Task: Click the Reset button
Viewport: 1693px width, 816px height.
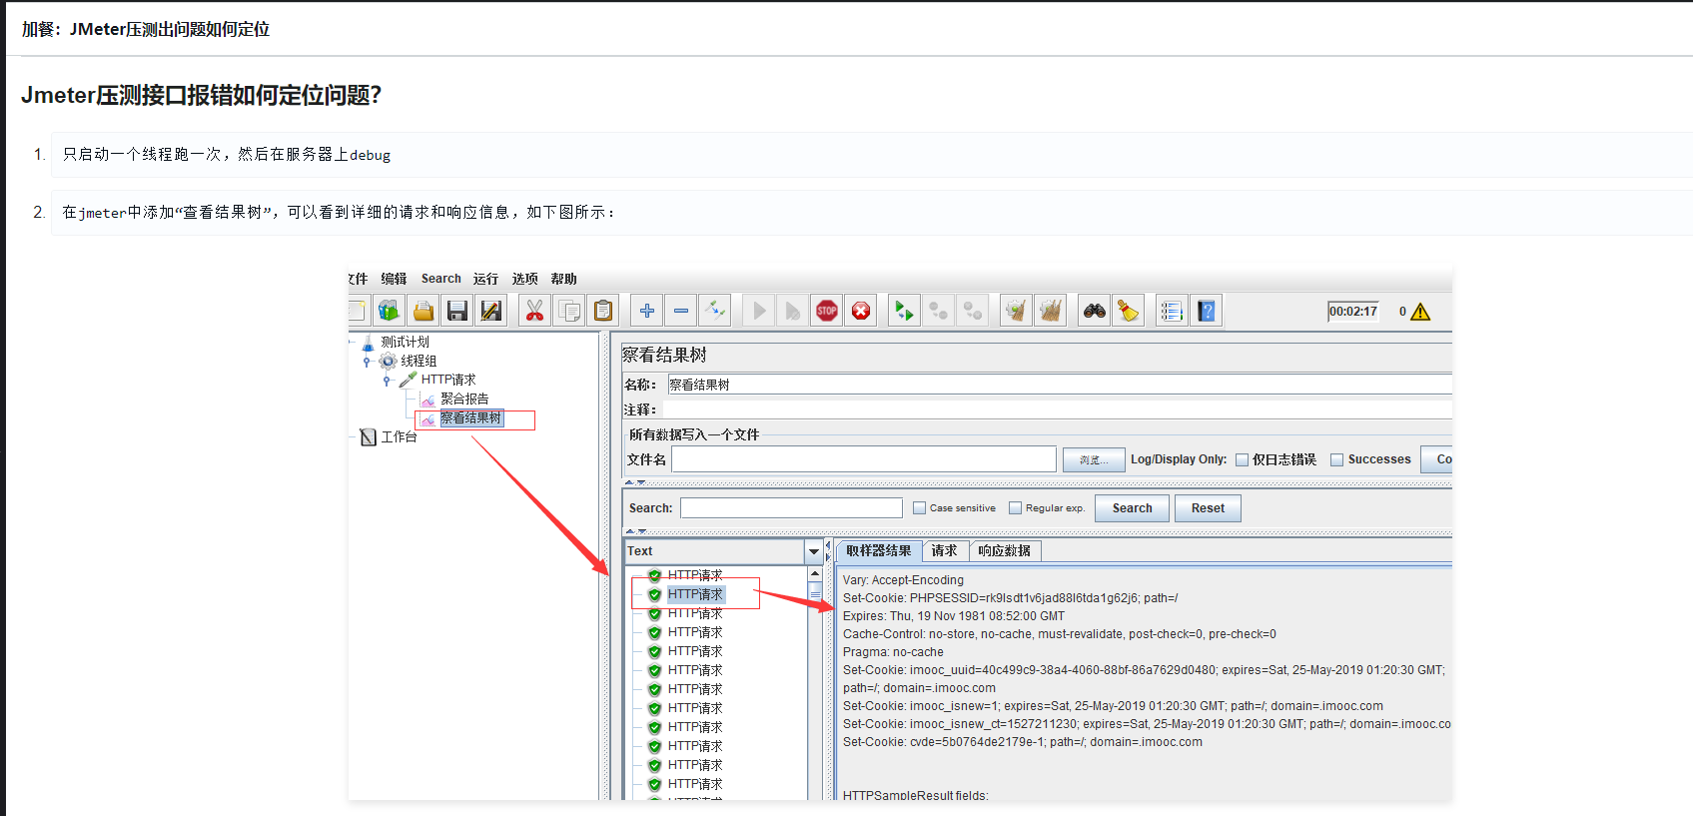Action: [x=1208, y=508]
